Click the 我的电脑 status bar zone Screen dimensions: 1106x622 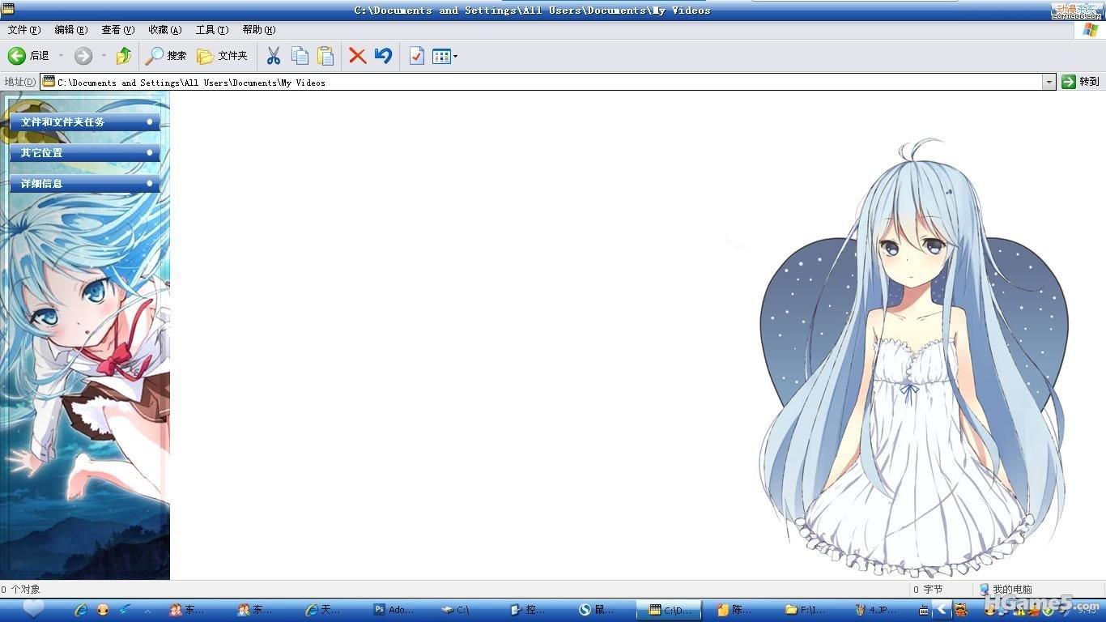[1005, 590]
